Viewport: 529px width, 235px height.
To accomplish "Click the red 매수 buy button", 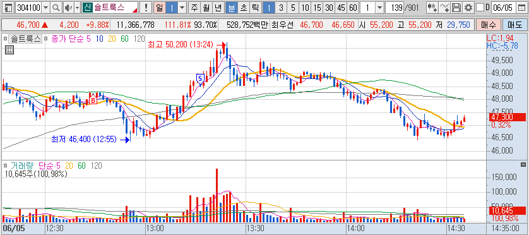I will pyautogui.click(x=488, y=25).
